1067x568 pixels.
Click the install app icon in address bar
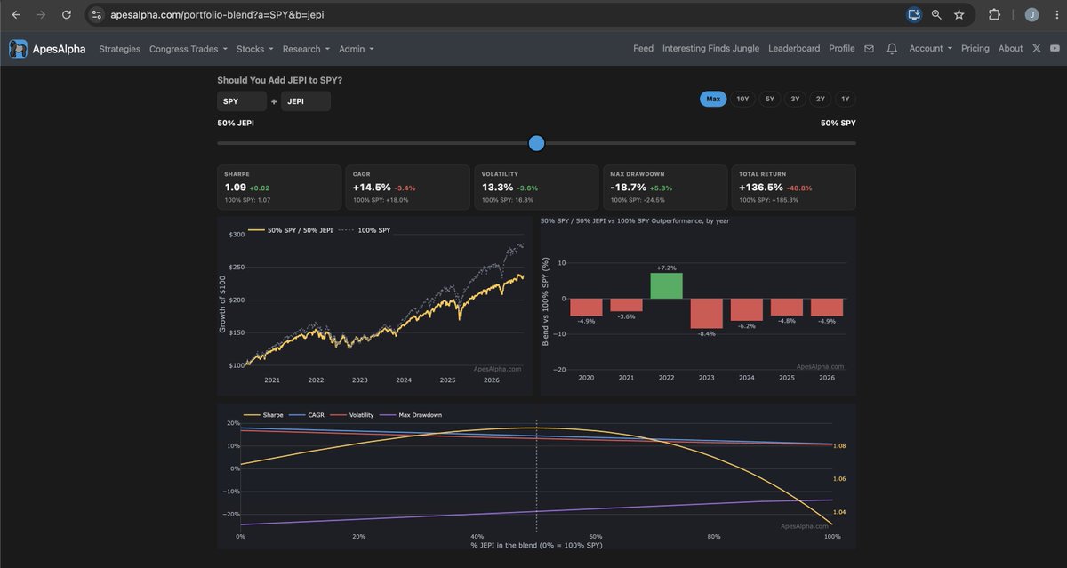[x=914, y=14]
